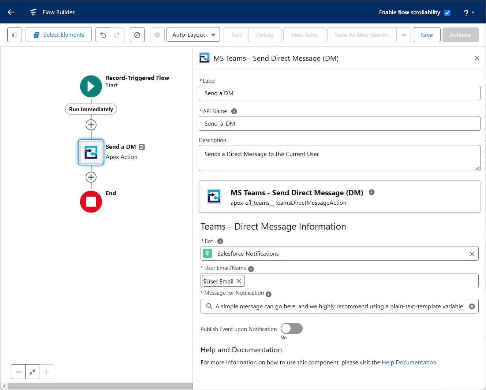
Task: Click the Run Immediately path label
Action: [91, 109]
